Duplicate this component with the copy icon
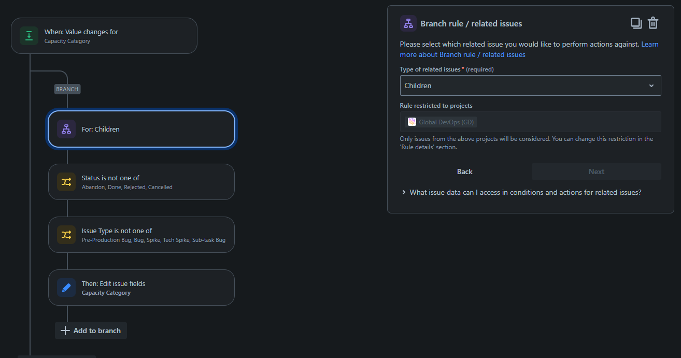The width and height of the screenshot is (681, 358). (x=636, y=23)
